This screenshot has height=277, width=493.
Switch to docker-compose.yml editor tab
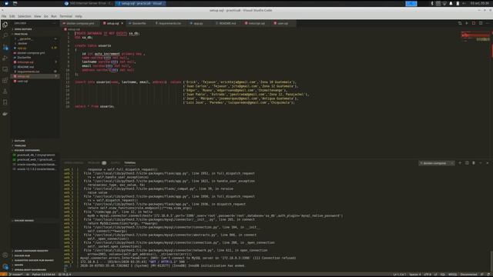[80, 23]
